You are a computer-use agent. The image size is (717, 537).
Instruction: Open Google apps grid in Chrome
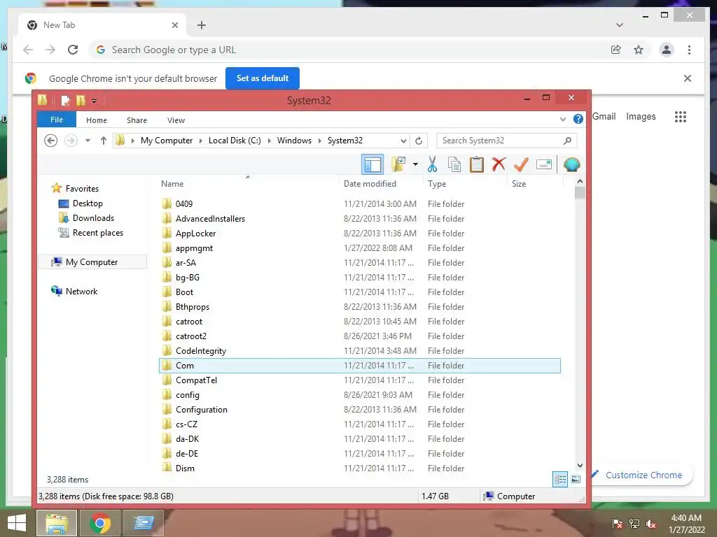680,117
